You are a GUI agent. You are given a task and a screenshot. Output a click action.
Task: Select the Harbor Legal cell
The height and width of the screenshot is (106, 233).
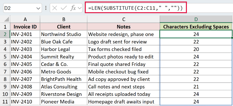coord(64,49)
